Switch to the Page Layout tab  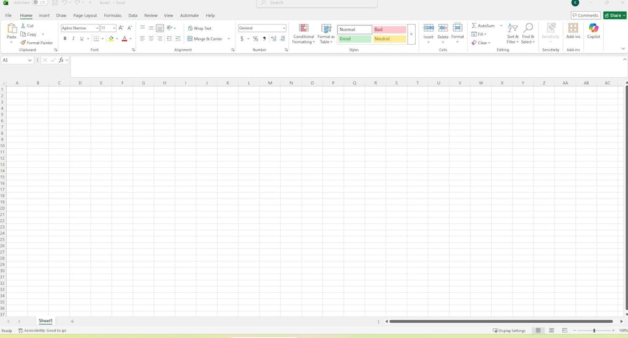[x=85, y=15]
